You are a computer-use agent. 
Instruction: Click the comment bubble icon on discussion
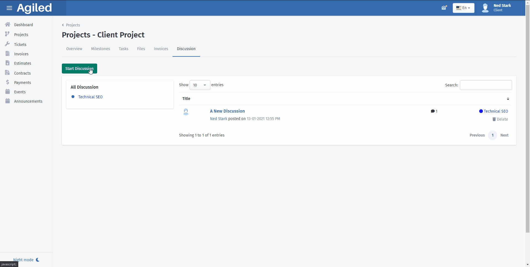(x=433, y=111)
